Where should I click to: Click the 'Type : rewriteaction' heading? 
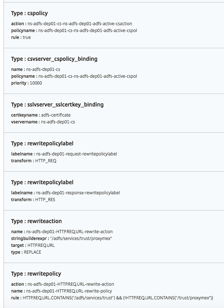coord(37,221)
